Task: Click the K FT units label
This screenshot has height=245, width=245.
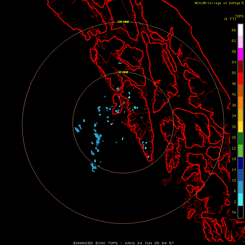Action: [x=230, y=19]
